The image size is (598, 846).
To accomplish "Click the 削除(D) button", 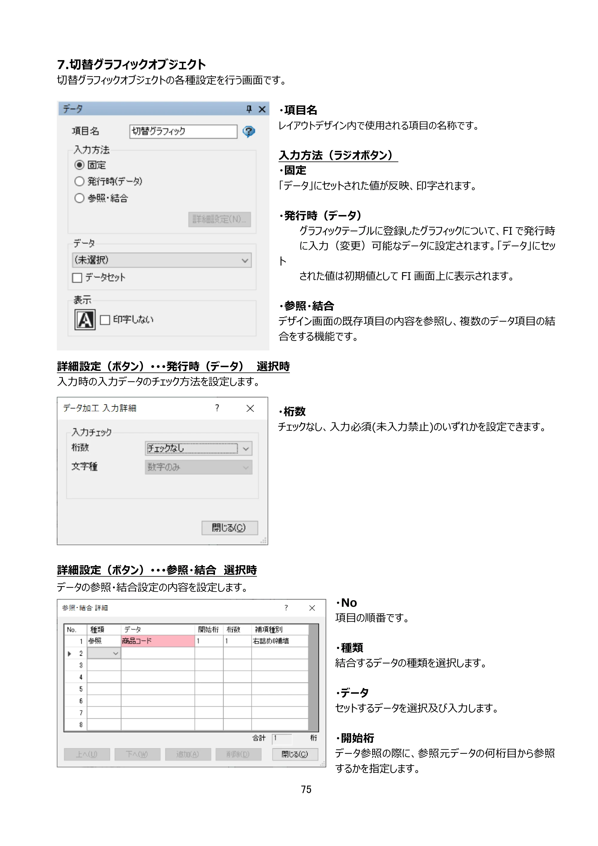I will [238, 754].
